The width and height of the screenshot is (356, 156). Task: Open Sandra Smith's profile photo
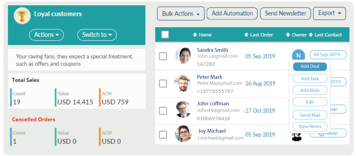183,55
